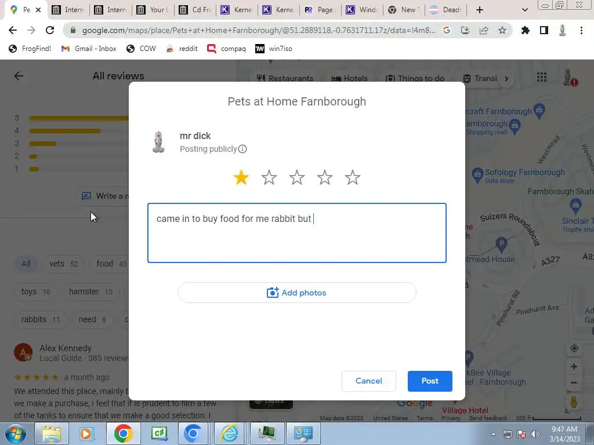
Task: Select the All review filter chip
Action: click(26, 264)
